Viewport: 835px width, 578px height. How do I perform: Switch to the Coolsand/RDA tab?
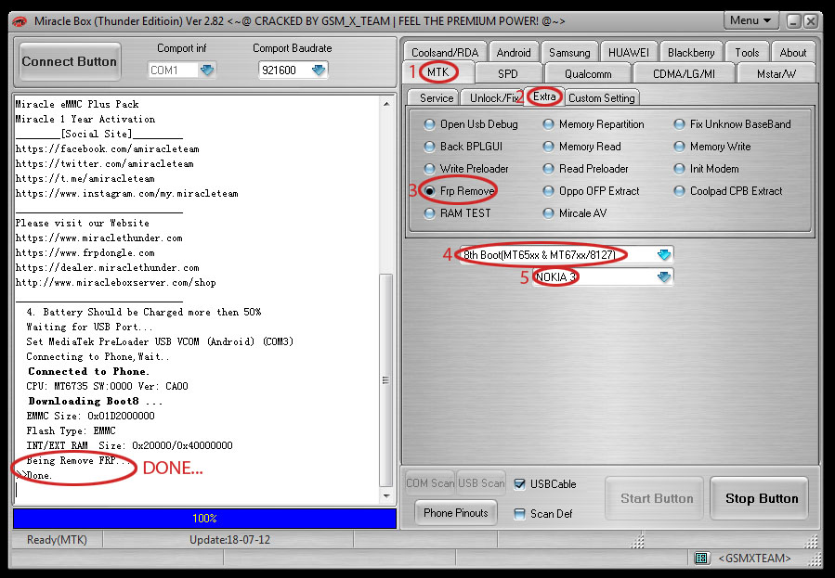tap(445, 53)
